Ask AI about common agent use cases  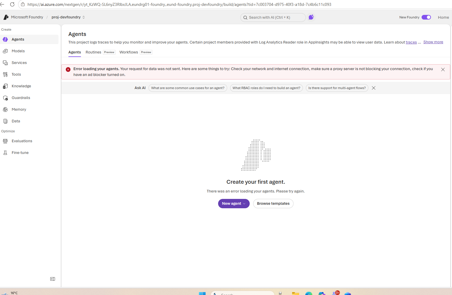(x=188, y=88)
